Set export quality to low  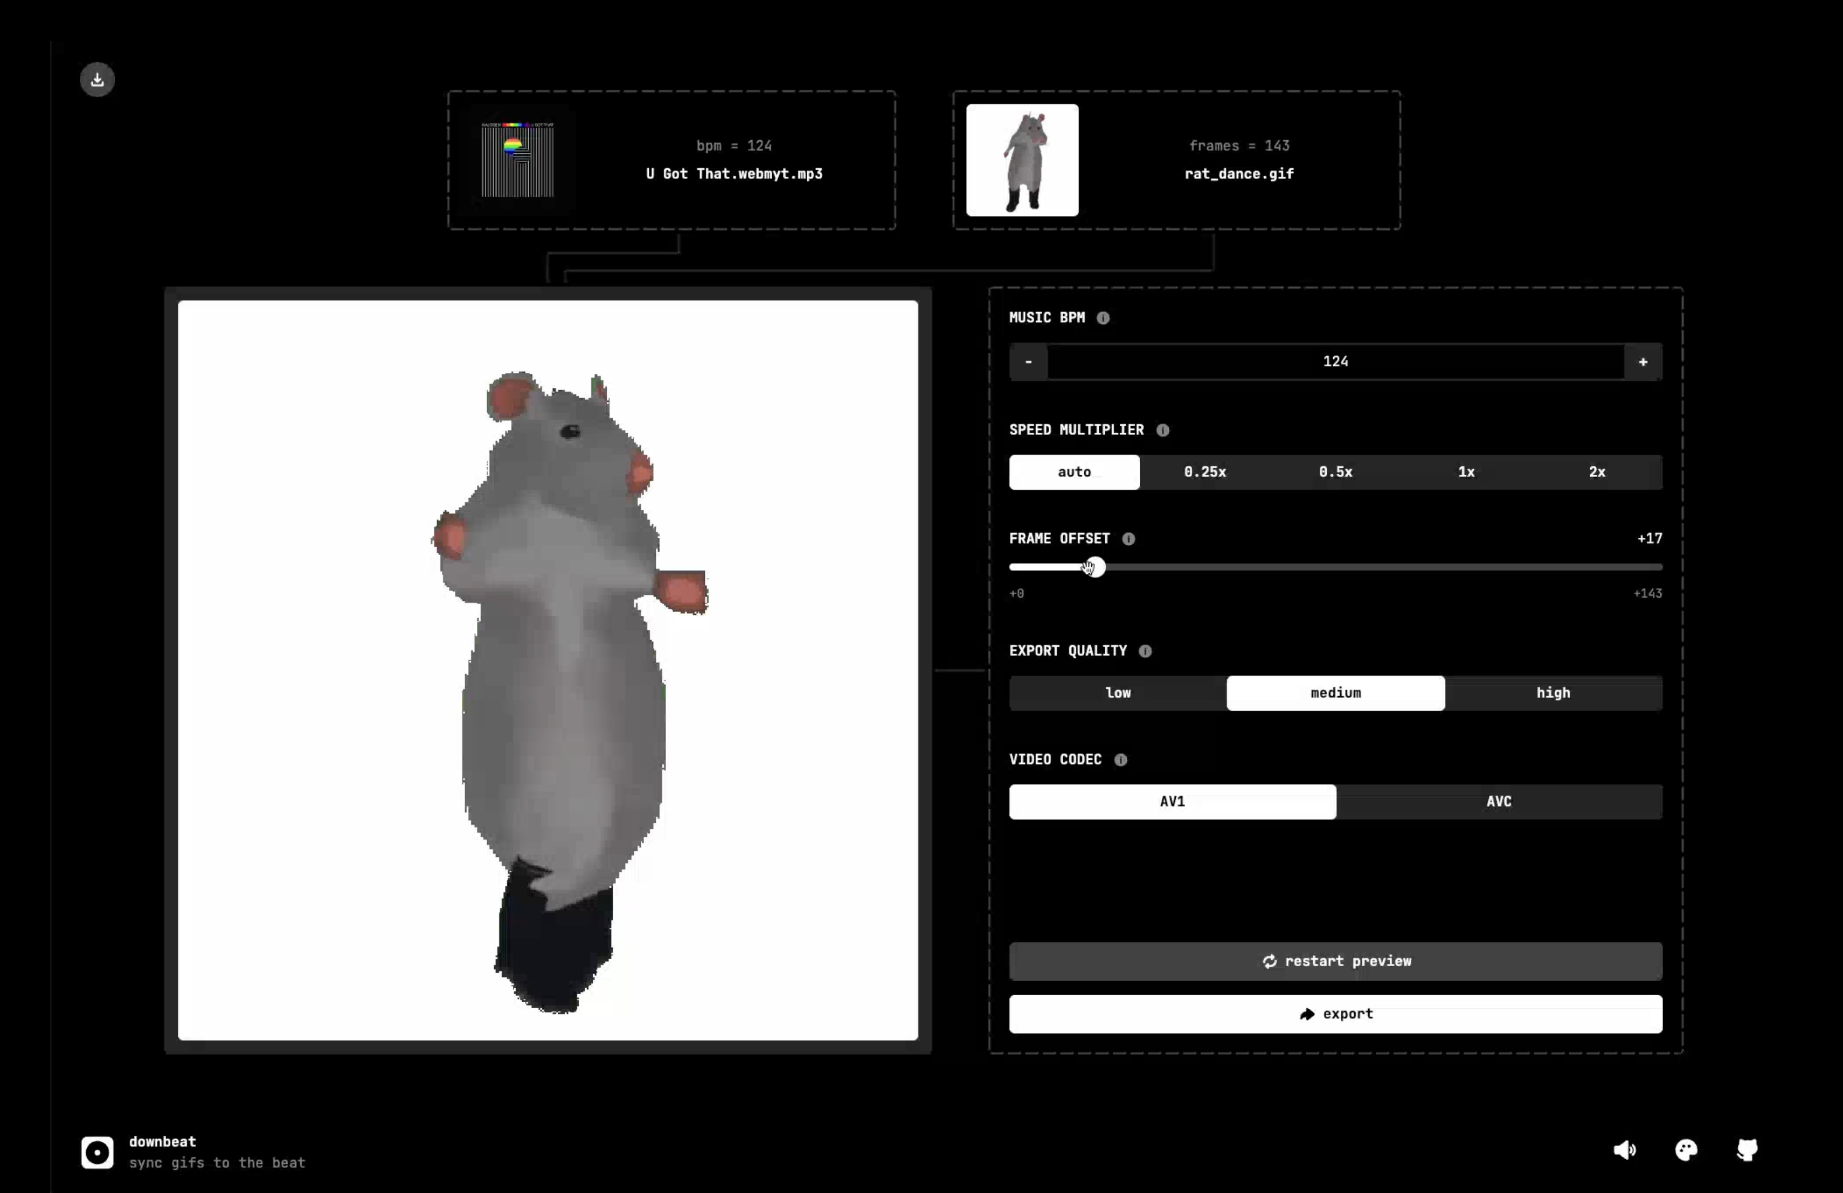[1118, 693]
